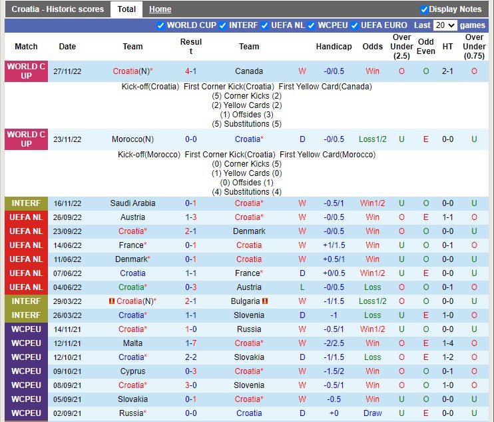Viewport: 494px width, 422px height.
Task: Click the (5) Corner Kicks (2) note
Action: tap(247, 96)
